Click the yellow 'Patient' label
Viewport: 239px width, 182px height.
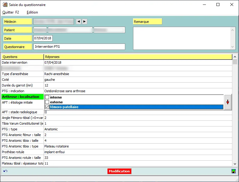(17, 30)
